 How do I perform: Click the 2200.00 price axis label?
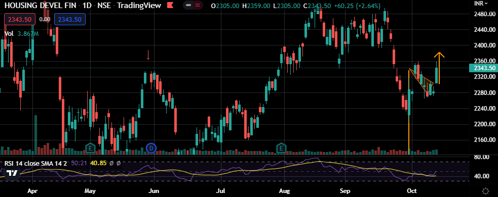point(484,124)
